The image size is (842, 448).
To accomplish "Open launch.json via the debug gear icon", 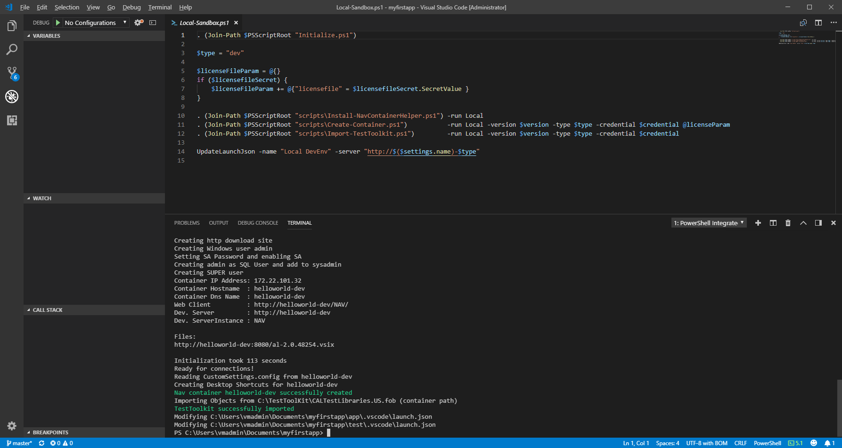I will coord(139,23).
